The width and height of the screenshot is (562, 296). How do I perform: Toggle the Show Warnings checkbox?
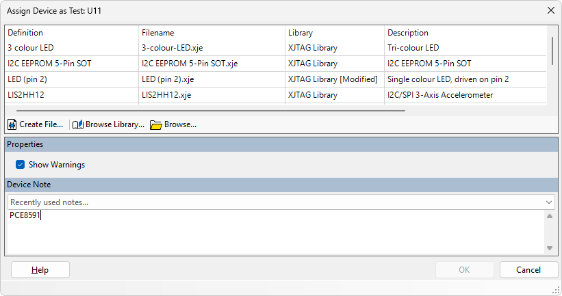click(21, 165)
